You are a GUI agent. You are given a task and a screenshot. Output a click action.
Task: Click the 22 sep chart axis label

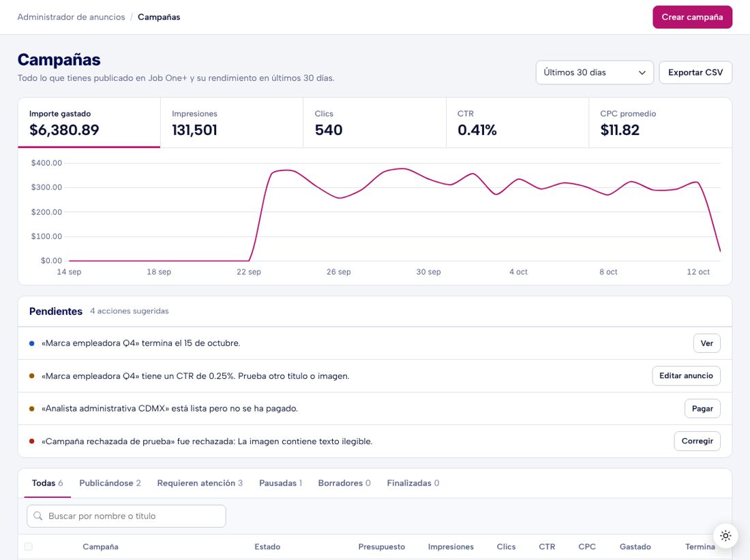(x=249, y=272)
